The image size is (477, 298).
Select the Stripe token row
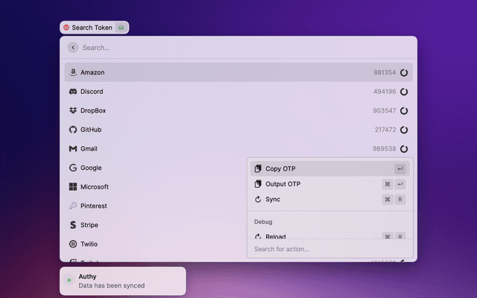pos(149,225)
